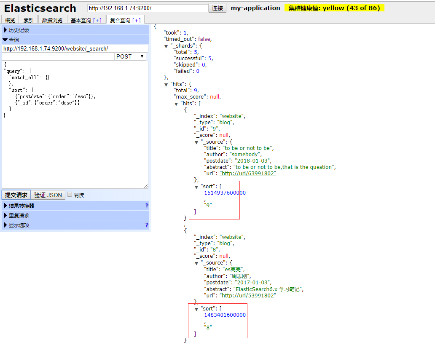
Task: Collapse _source of the id 9 document
Action: pyautogui.click(x=196, y=142)
